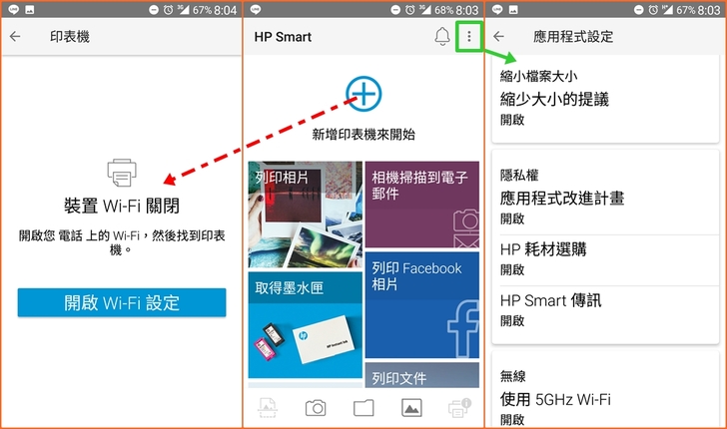Tap battery 68% in middle status bar

click(443, 10)
